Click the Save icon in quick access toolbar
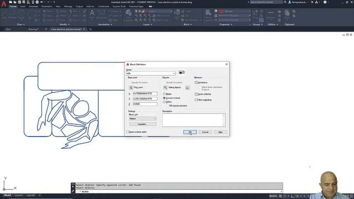This screenshot has width=354, height=199. coord(19,2)
